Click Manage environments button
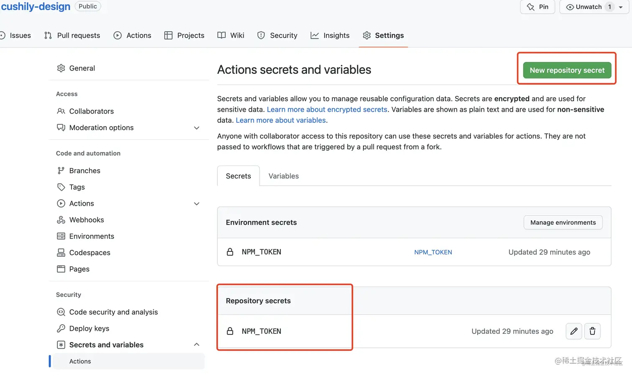The width and height of the screenshot is (632, 375). [x=563, y=222]
